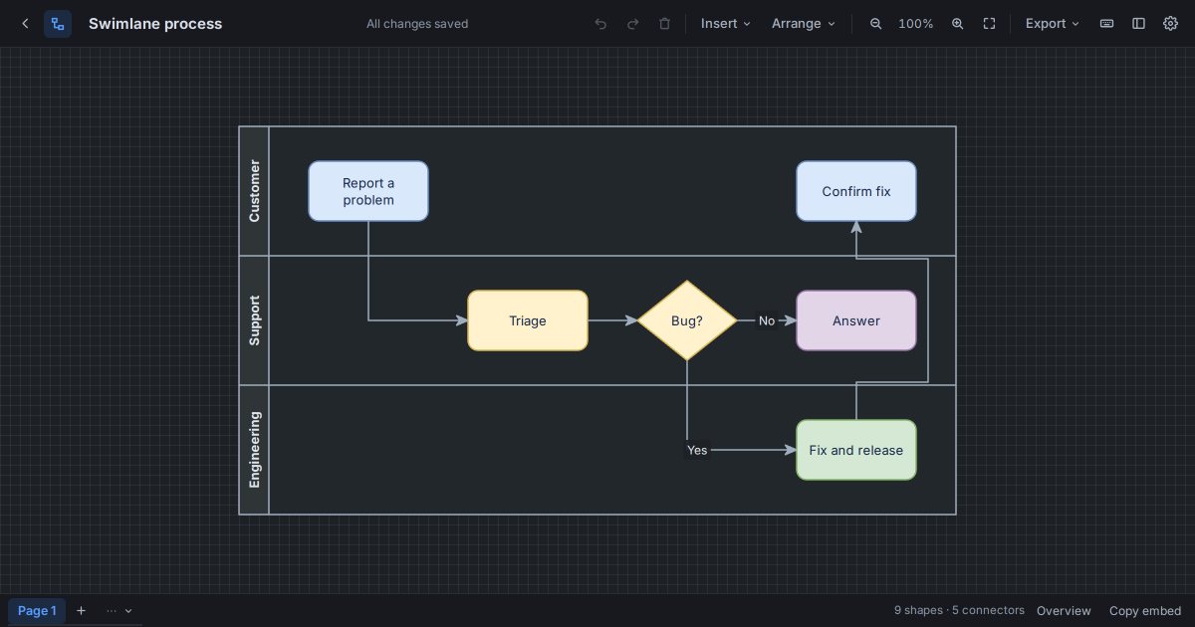1195x627 pixels.
Task: Select the Customer lane header
Action: (254, 191)
